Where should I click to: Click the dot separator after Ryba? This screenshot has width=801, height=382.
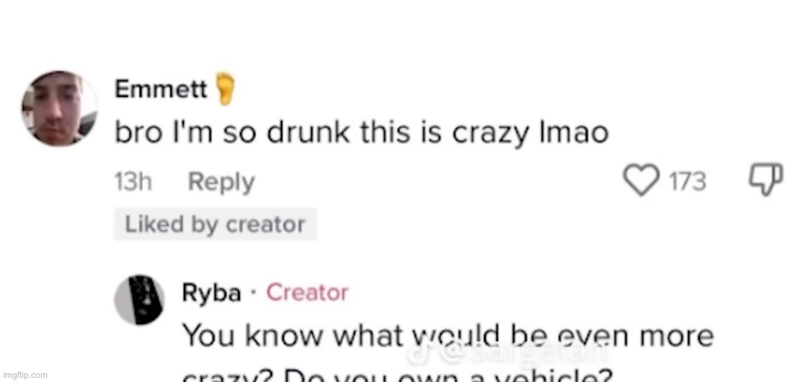[x=253, y=294]
